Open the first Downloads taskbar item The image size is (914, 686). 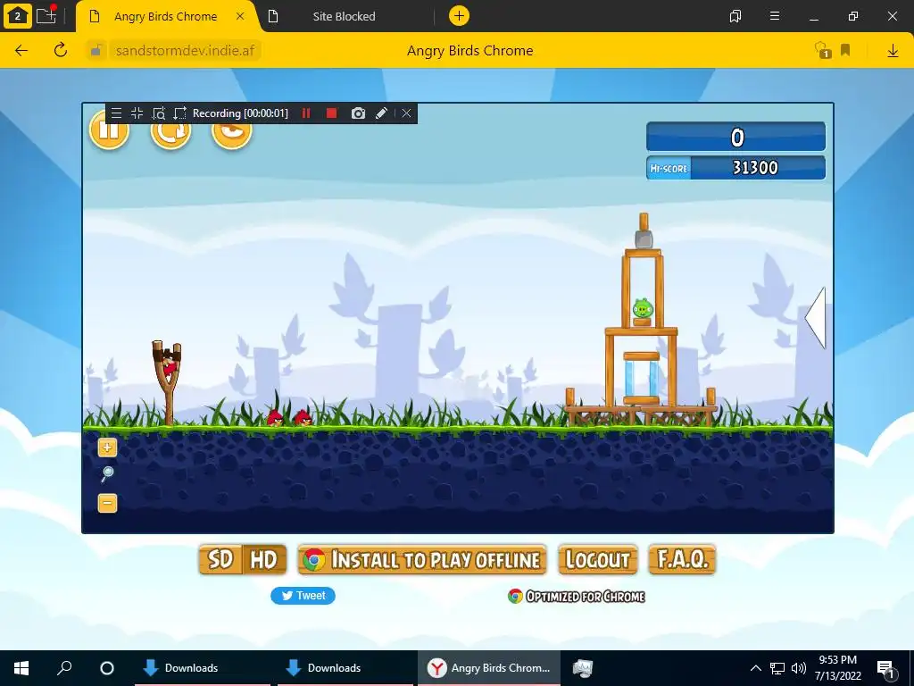point(203,668)
